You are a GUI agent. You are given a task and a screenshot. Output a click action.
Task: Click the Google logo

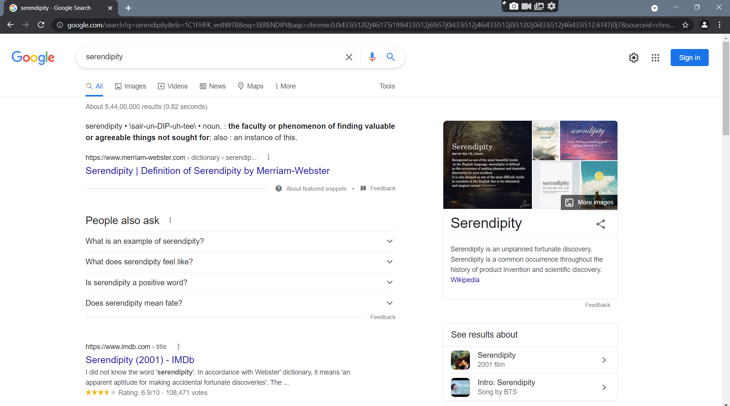click(x=33, y=57)
